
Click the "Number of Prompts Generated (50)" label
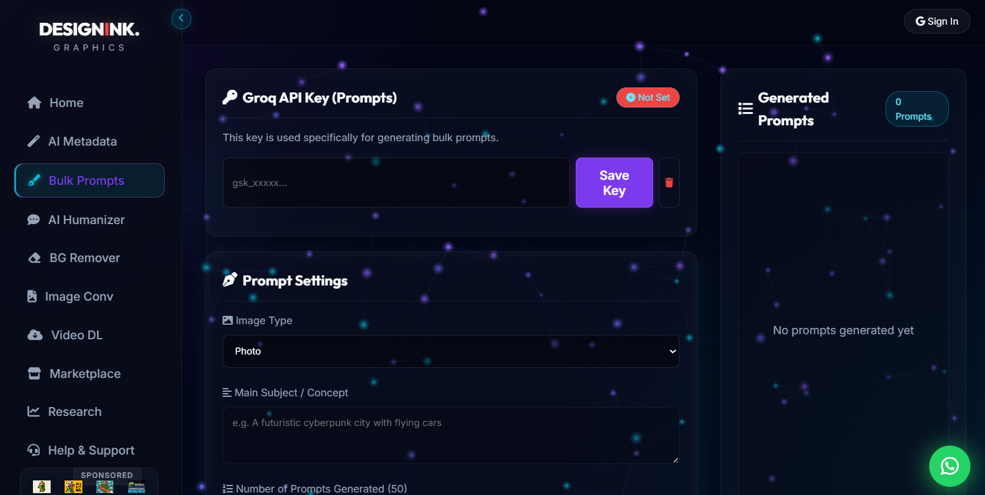(321, 489)
